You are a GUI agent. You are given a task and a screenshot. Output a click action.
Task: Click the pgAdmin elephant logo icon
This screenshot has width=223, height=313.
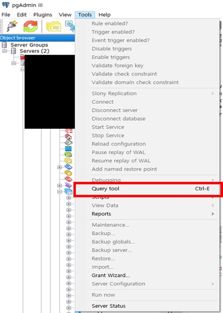[x=6, y=5]
